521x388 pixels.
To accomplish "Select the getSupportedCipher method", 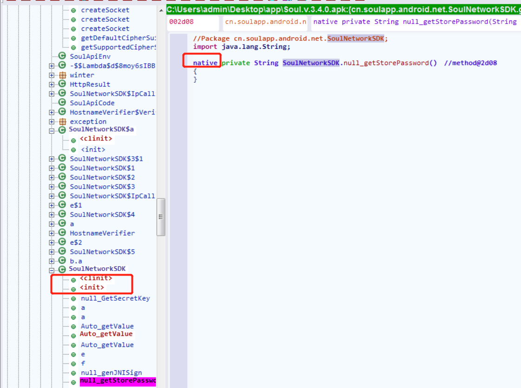I will point(119,47).
